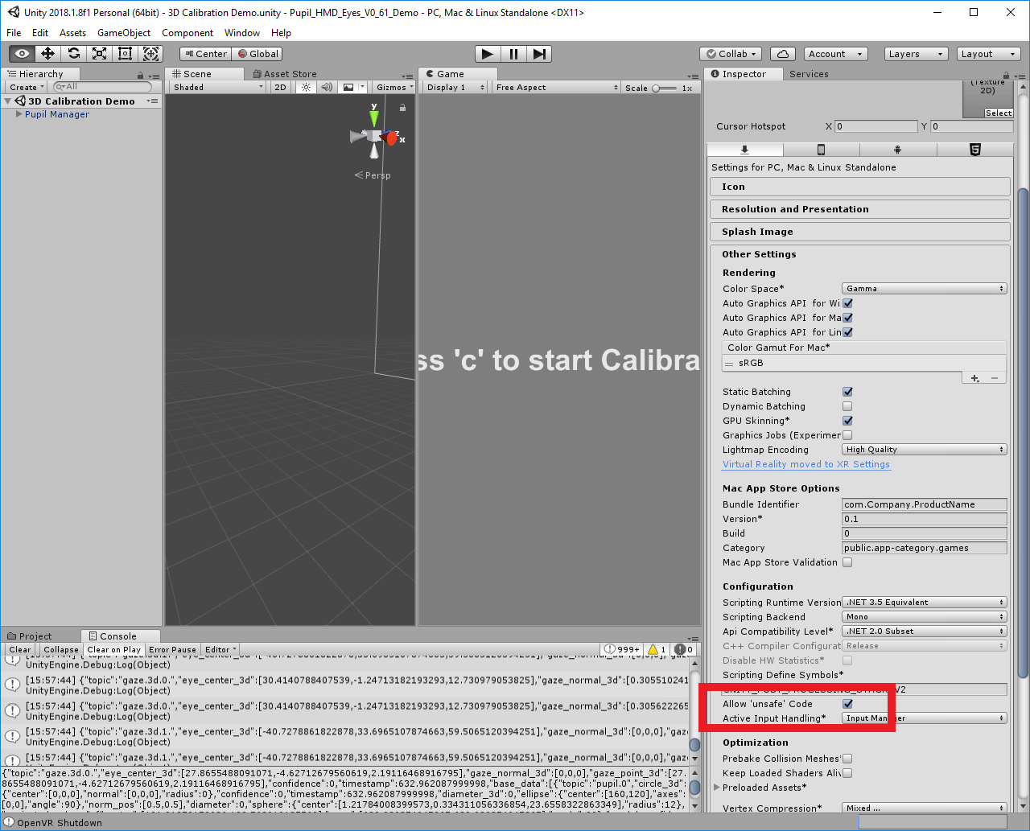This screenshot has width=1030, height=831.
Task: Toggle the Hierarchy panel lock icon
Action: coord(140,76)
